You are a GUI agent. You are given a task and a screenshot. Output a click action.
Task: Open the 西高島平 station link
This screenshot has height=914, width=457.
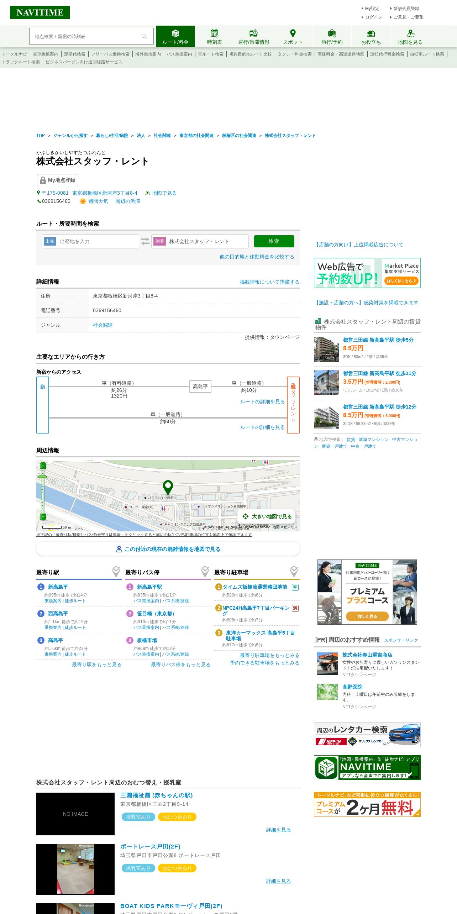pos(58,614)
